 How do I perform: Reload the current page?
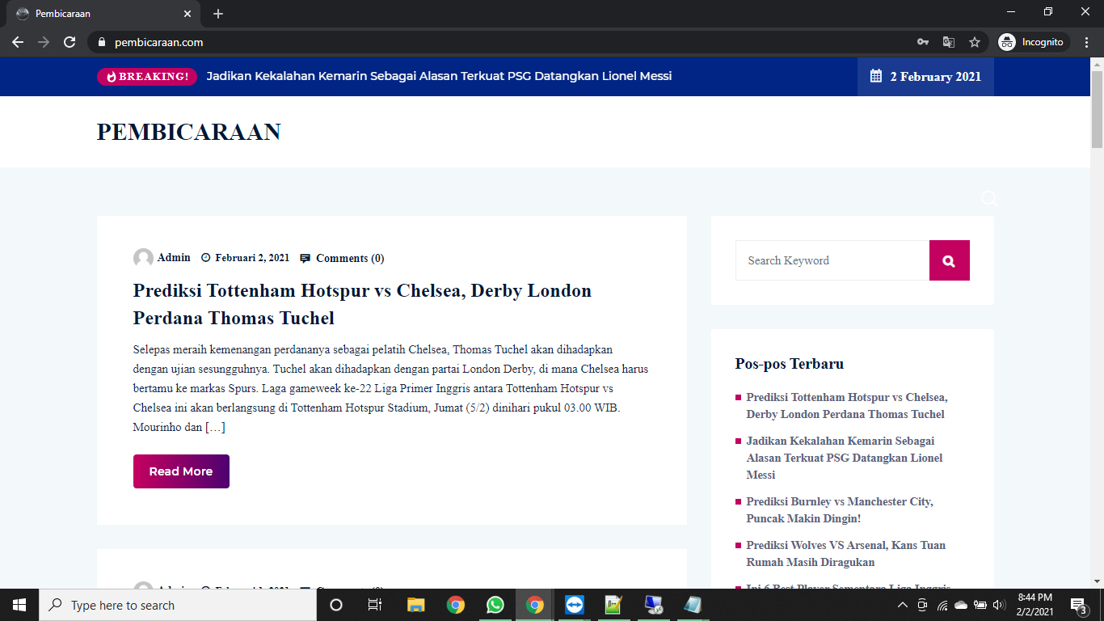click(70, 42)
